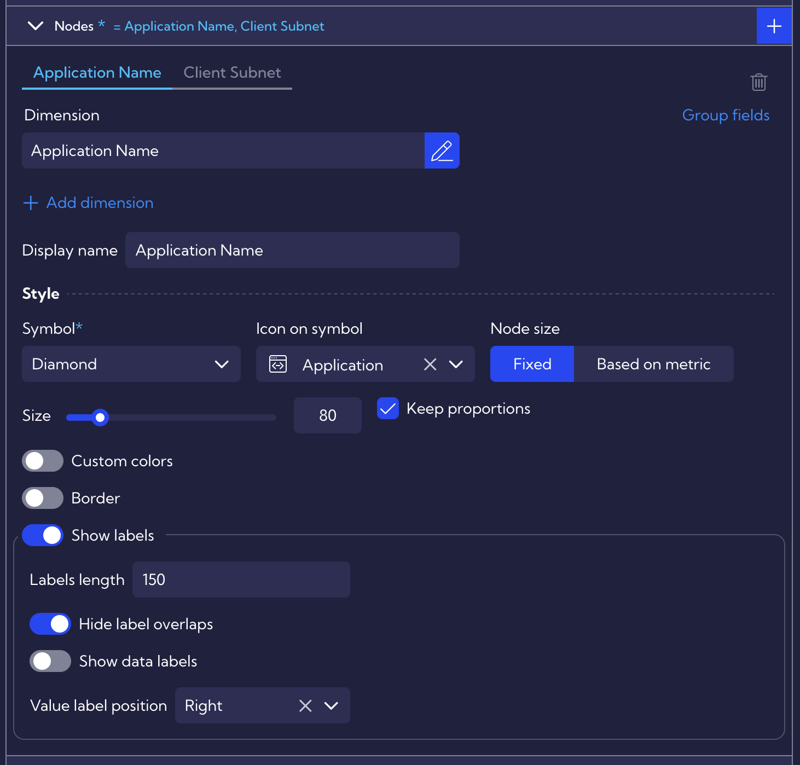Clear the Application icon on symbol

coord(430,364)
